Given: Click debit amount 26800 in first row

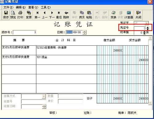Looking at the screenshot, I should pos(118,50).
